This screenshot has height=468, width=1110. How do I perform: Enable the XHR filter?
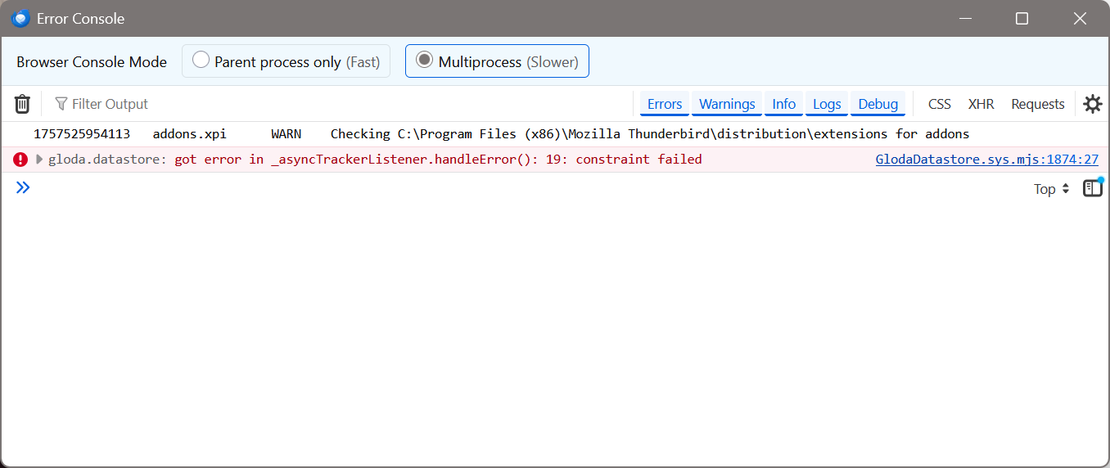pos(981,104)
